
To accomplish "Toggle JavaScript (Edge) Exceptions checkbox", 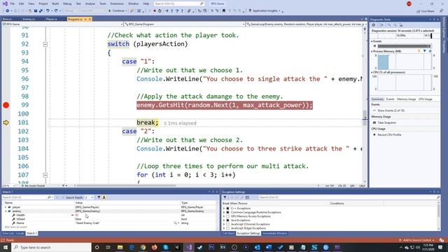I will 227,228.
